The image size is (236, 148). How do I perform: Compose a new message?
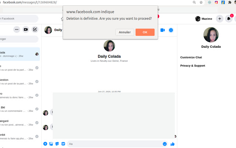pyautogui.click(x=35, y=30)
